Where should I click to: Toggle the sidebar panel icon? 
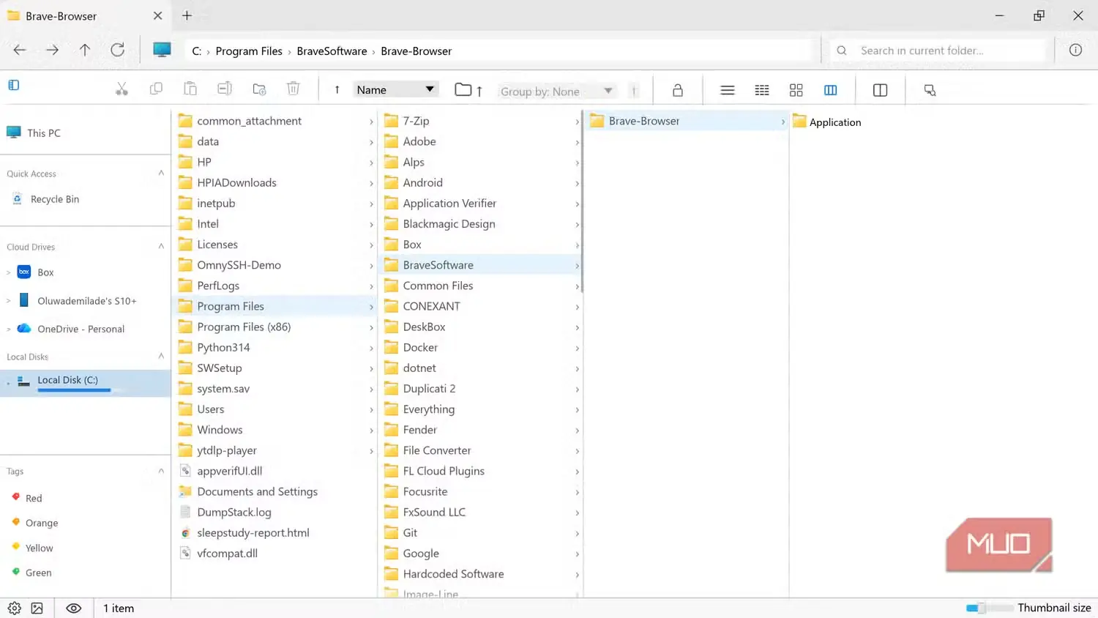(x=14, y=85)
